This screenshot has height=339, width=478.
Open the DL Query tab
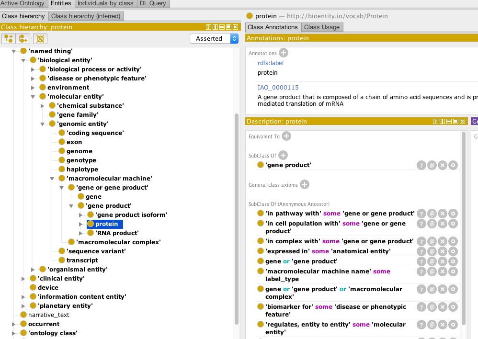[x=153, y=3]
